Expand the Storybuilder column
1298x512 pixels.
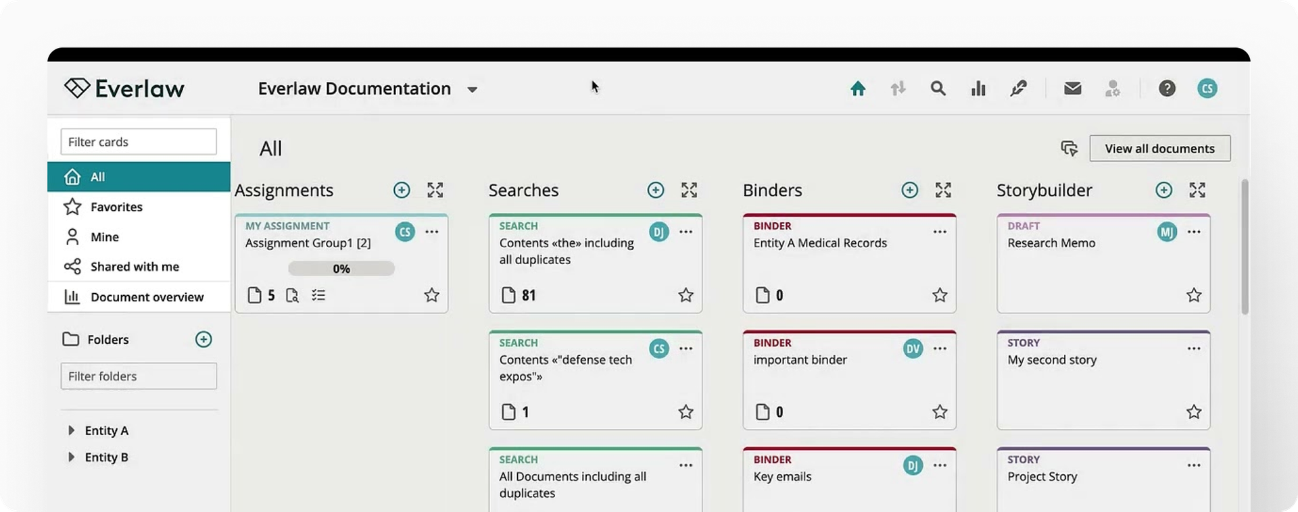click(x=1197, y=190)
